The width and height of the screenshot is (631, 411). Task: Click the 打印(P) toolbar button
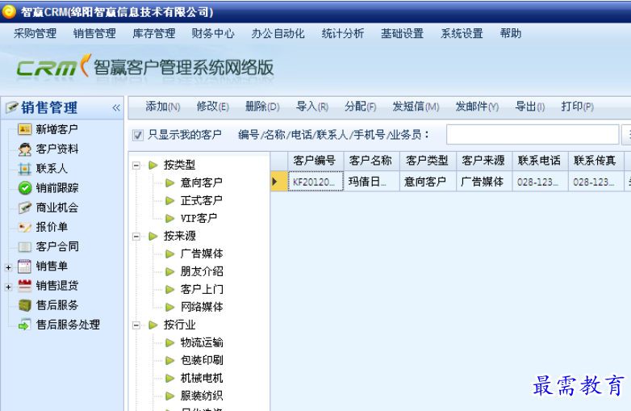click(x=578, y=107)
